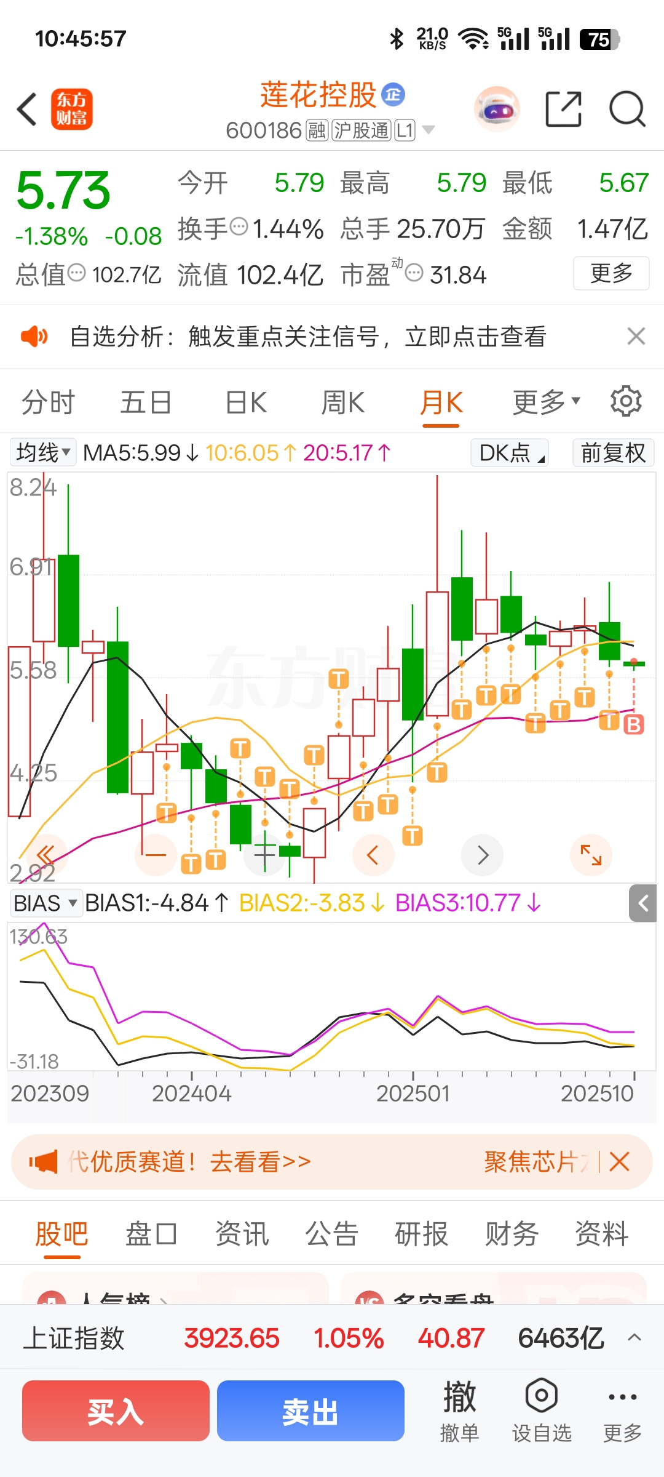The image size is (664, 1477).
Task: Tap the battery indicator in status bar
Action: 599,39
